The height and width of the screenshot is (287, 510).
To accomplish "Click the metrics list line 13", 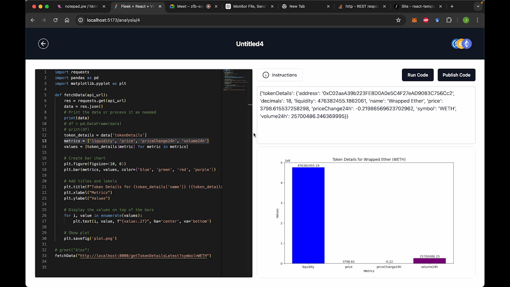I will 136,141.
